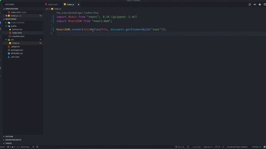The height and width of the screenshot is (149, 266).
Task: Click the clock icon in status bar
Action: 37,147
